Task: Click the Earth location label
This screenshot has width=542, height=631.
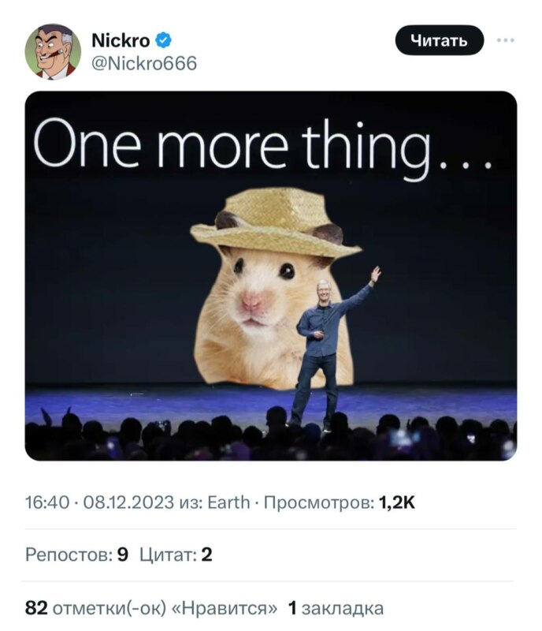Action: pos(228,502)
